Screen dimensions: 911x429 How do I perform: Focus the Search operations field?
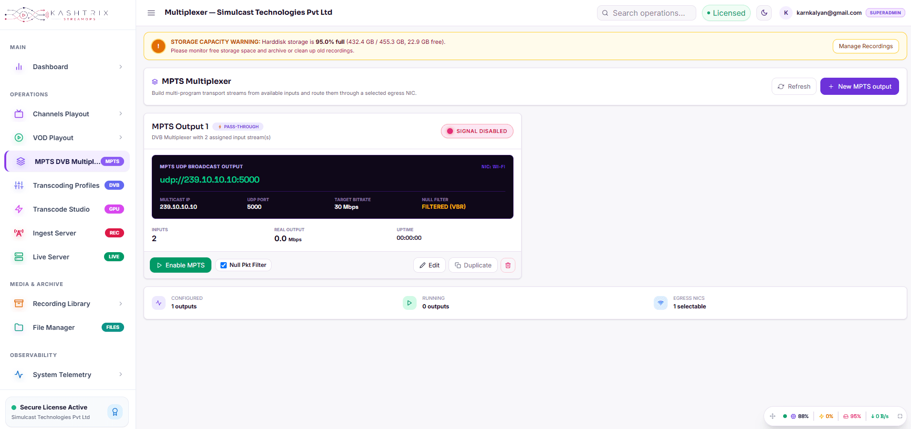(646, 13)
